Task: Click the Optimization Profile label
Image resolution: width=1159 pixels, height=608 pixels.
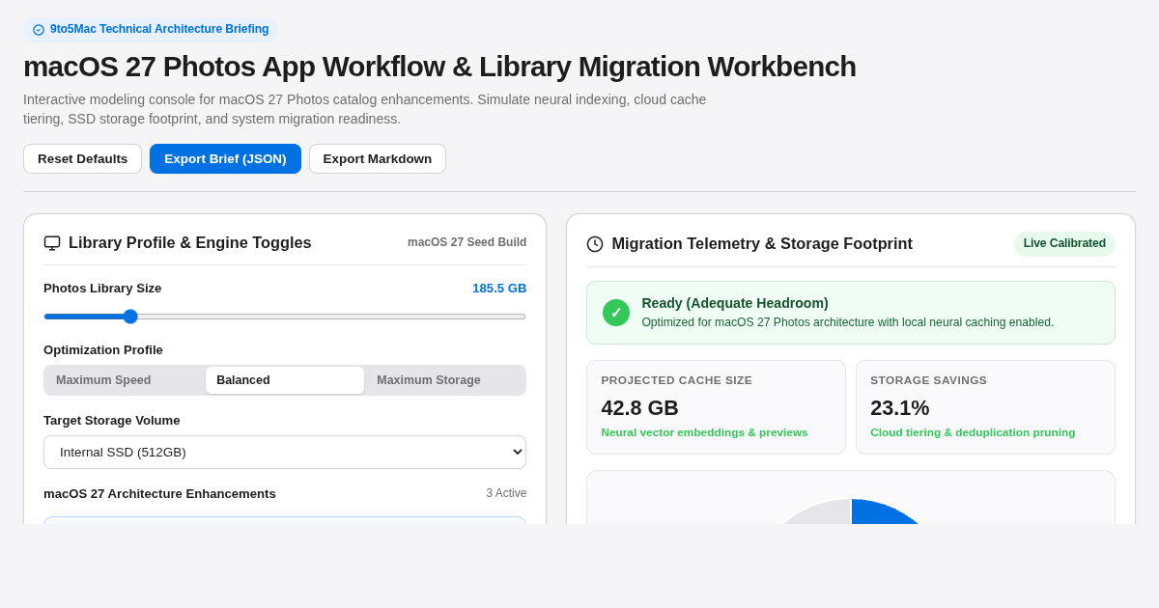Action: 103,349
